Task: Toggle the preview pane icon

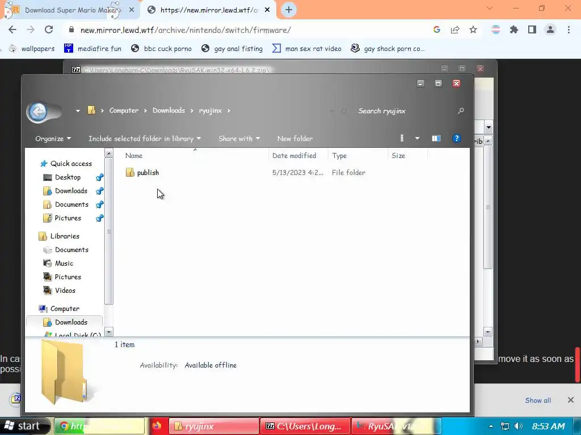Action: pyautogui.click(x=436, y=138)
